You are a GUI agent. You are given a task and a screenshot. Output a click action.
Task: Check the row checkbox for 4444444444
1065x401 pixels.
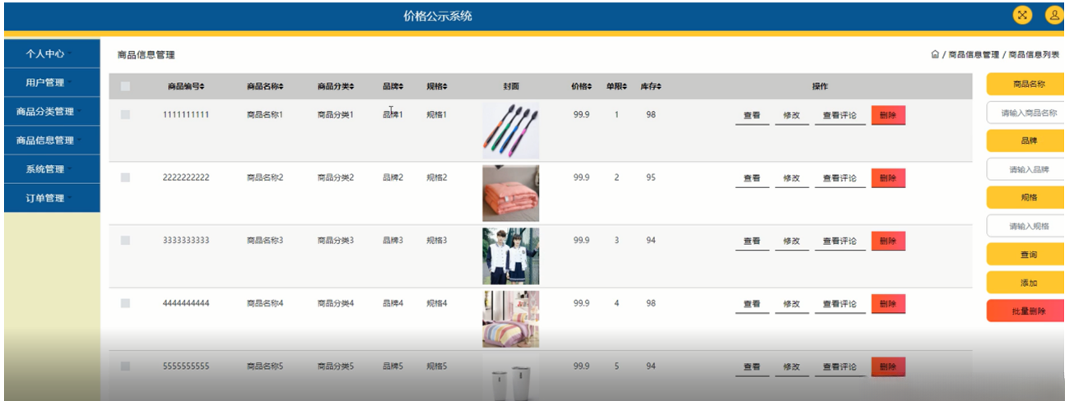[x=125, y=303]
